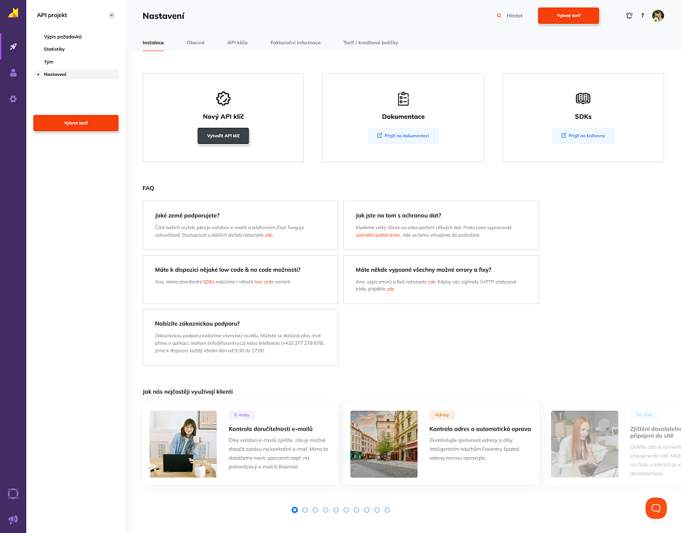The width and height of the screenshot is (681, 533).
Task: Open notifications via the bell icon
Action: (629, 15)
